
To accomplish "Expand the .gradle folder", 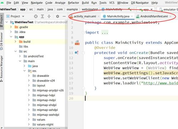I will point(11,27).
